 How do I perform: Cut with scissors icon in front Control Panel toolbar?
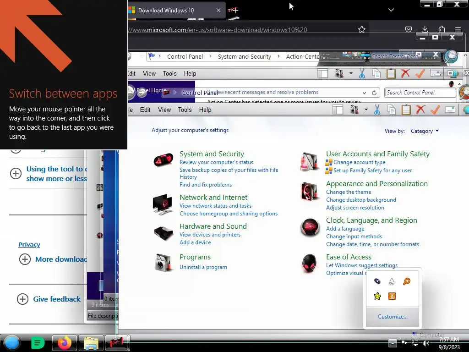(x=377, y=110)
